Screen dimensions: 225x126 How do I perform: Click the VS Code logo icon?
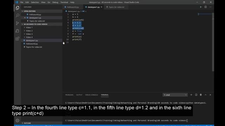(x=17, y=2)
